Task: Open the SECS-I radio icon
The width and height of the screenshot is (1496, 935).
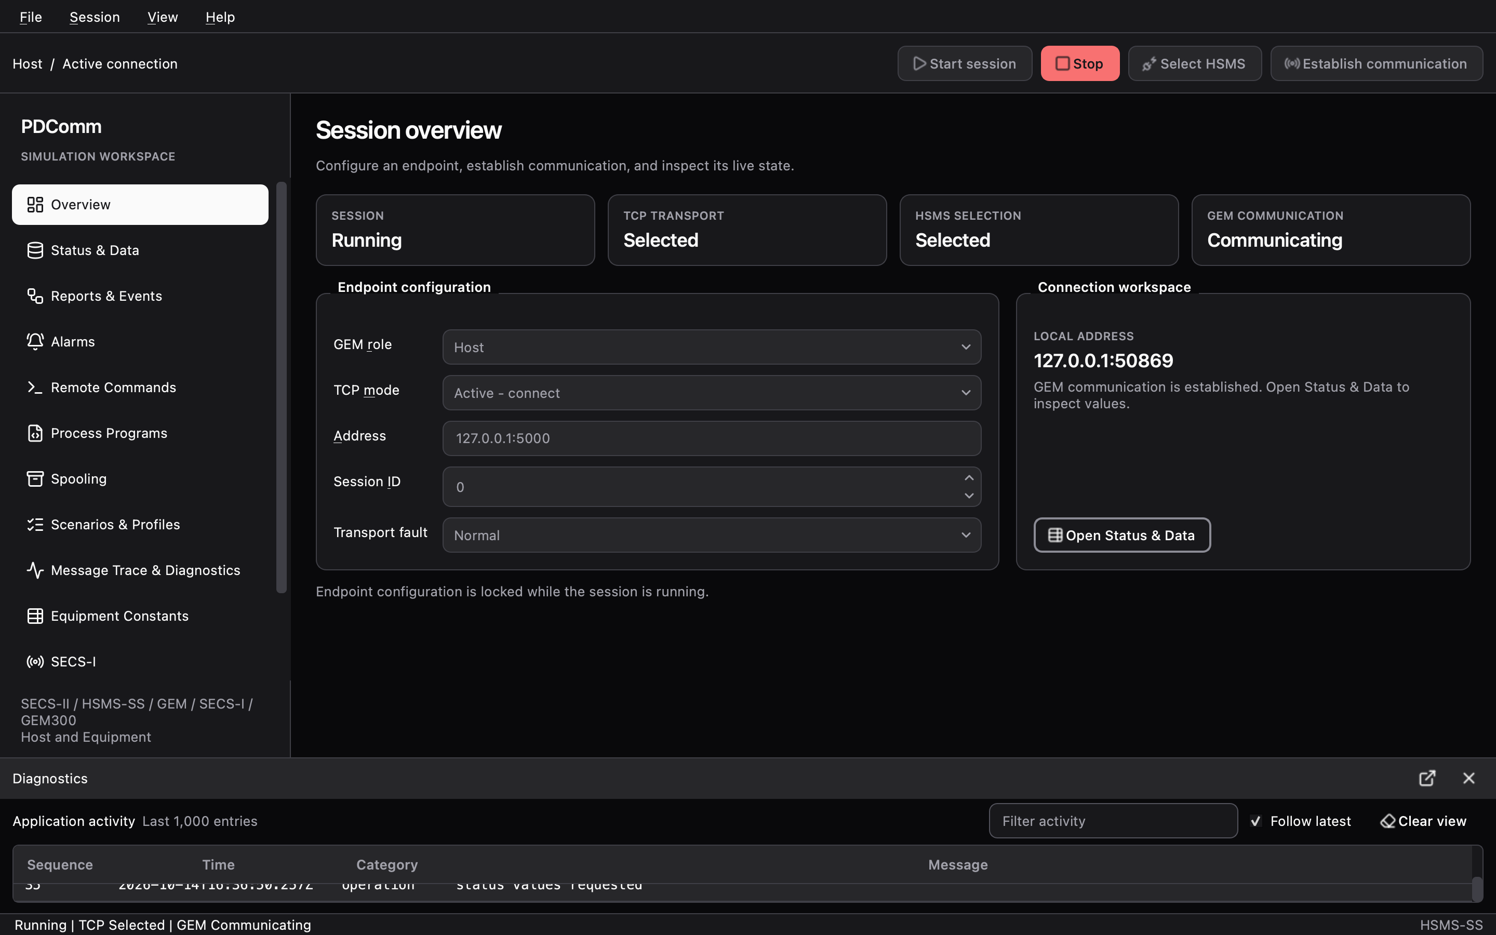Action: tap(35, 662)
